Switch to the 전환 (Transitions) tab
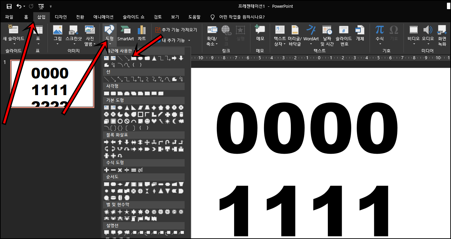451x239 pixels. tap(80, 17)
